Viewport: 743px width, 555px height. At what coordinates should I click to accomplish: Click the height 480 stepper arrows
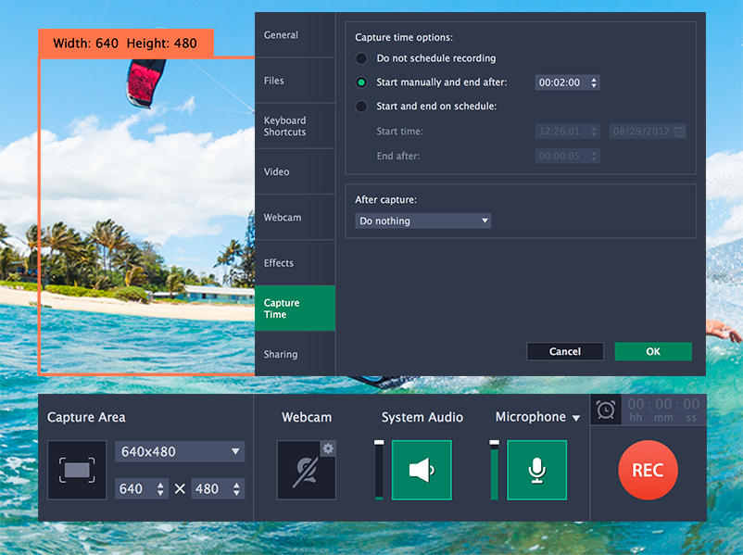click(236, 488)
